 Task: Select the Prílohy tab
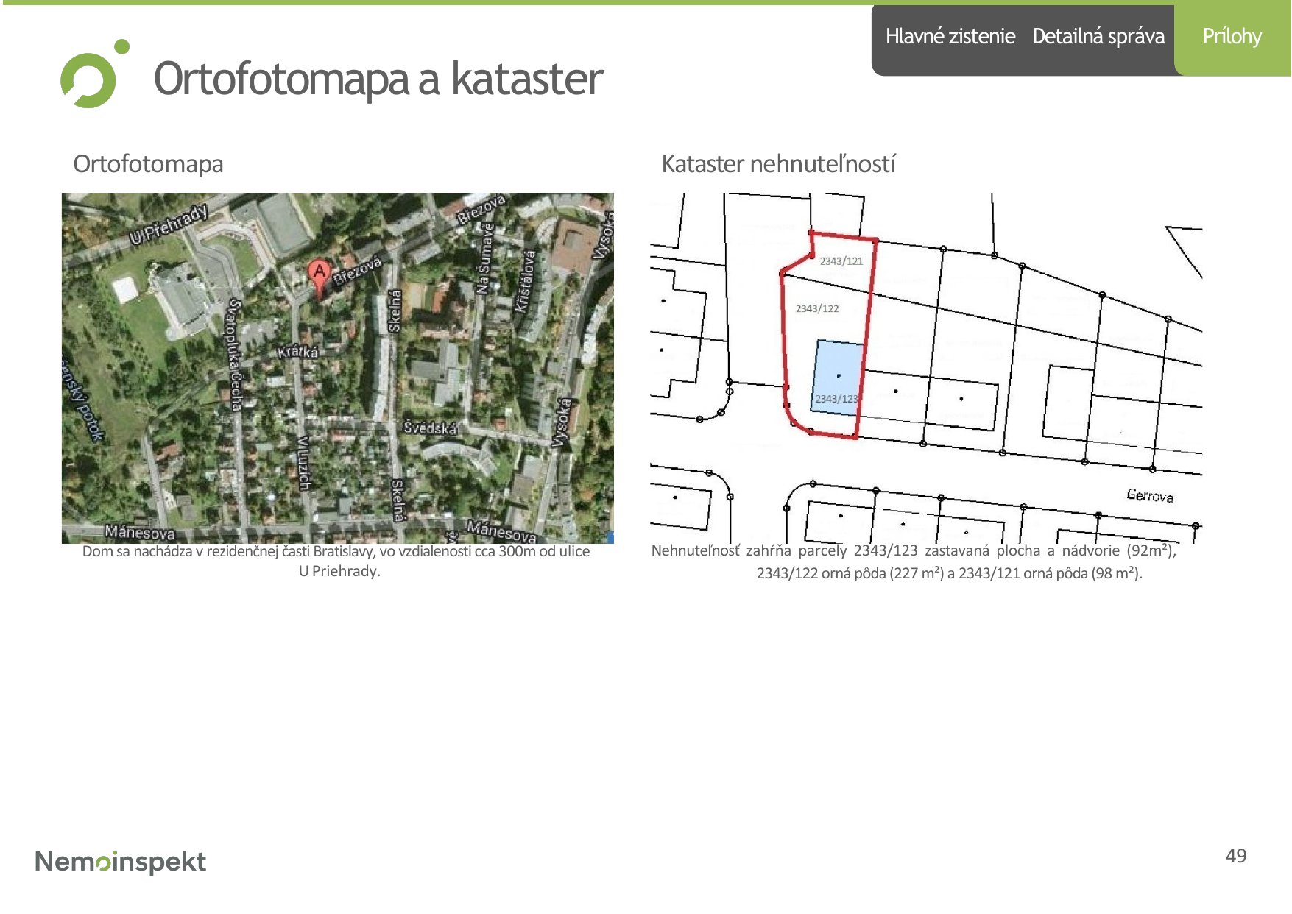1232,36
